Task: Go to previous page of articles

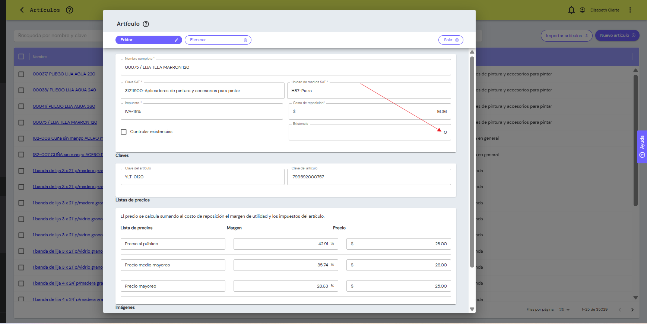Action: [x=620, y=310]
